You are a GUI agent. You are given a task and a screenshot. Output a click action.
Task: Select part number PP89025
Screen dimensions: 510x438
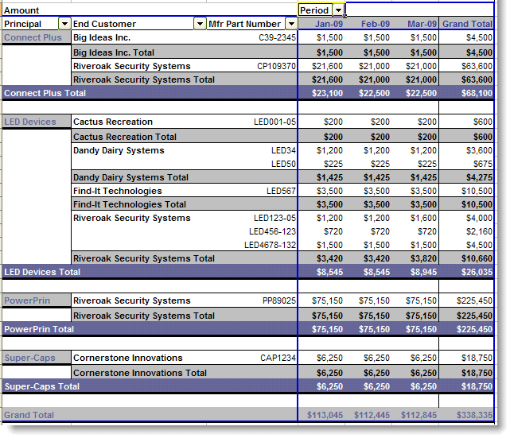click(279, 301)
